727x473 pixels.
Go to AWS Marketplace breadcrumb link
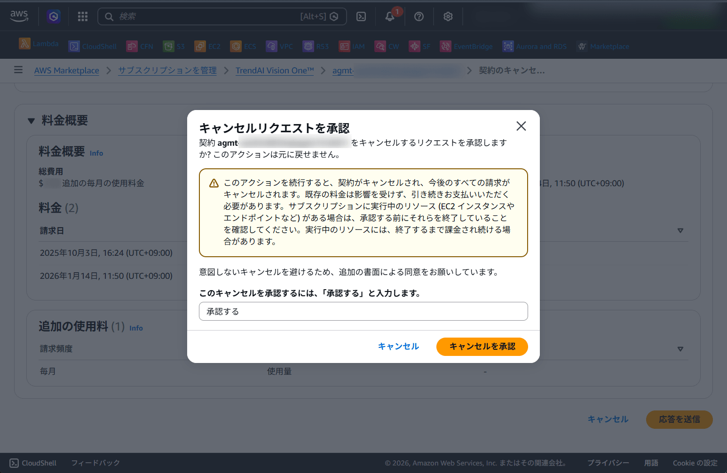coord(66,70)
